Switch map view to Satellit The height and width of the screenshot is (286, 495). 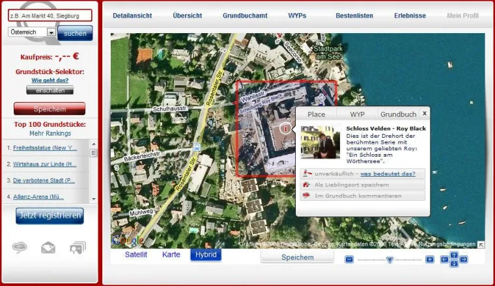135,255
